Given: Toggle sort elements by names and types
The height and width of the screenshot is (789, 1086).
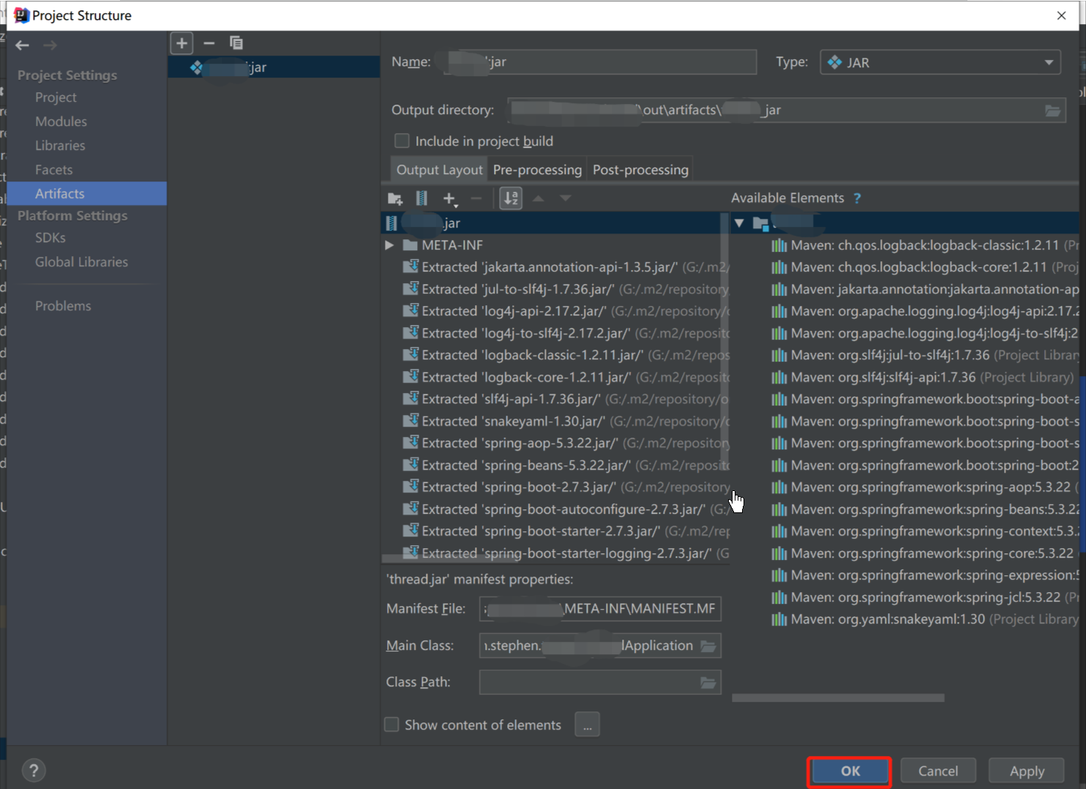Looking at the screenshot, I should point(511,198).
